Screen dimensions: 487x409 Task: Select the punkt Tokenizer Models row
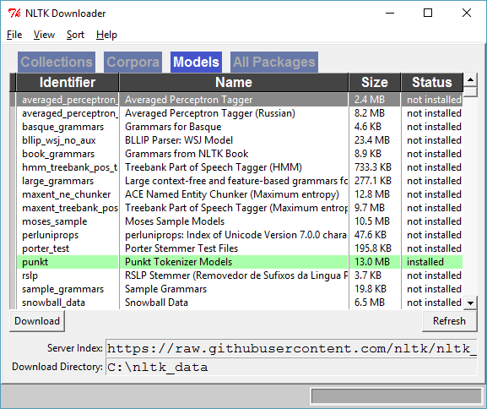click(240, 262)
